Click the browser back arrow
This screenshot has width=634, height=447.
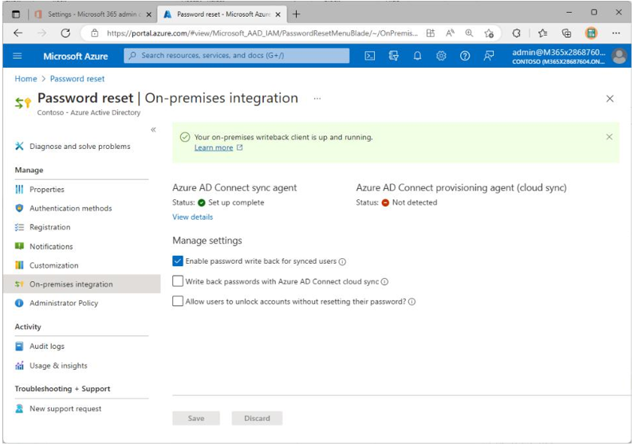(18, 33)
